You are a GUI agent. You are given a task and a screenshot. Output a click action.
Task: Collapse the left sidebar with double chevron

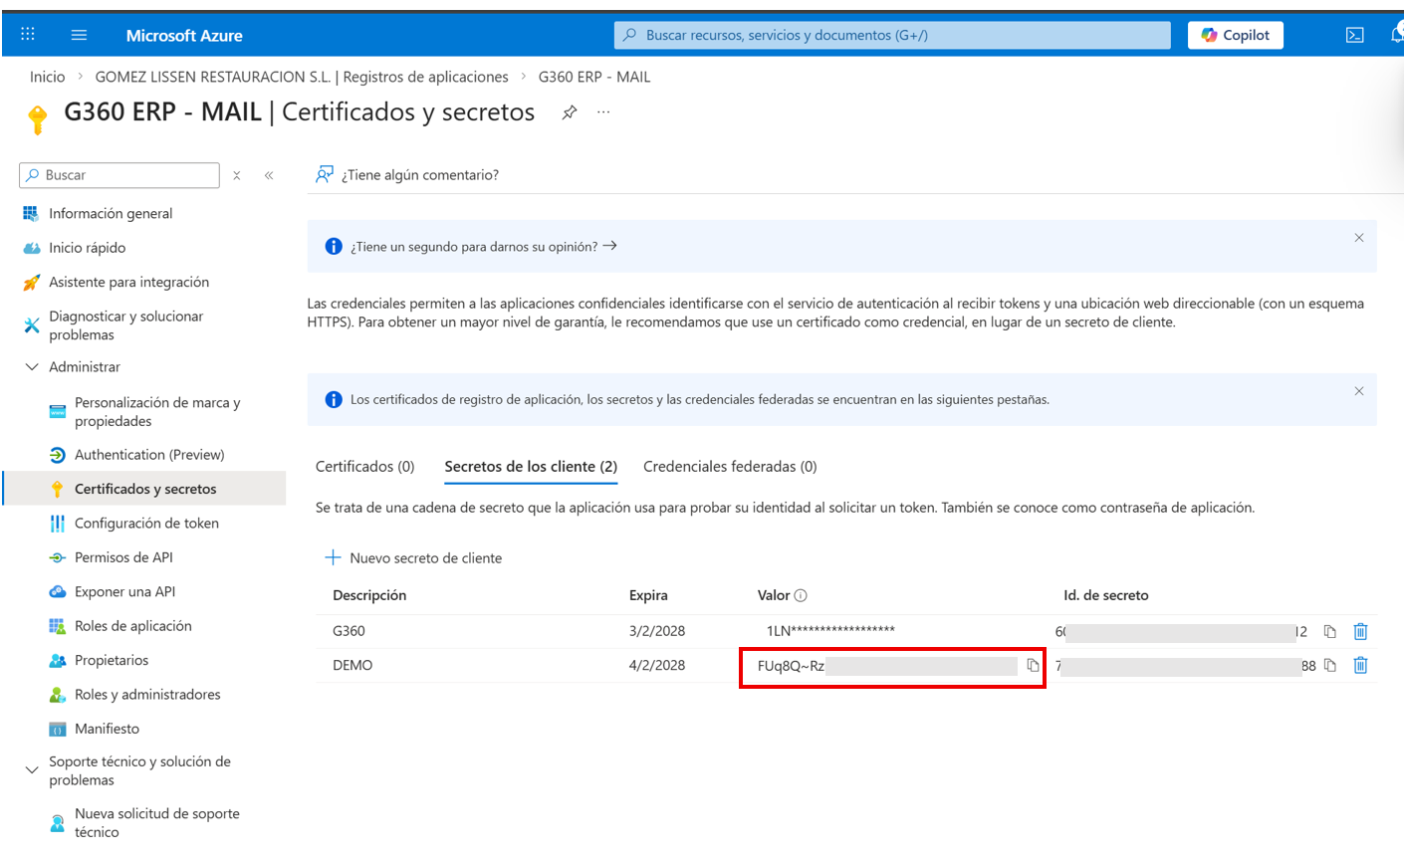[x=269, y=175]
